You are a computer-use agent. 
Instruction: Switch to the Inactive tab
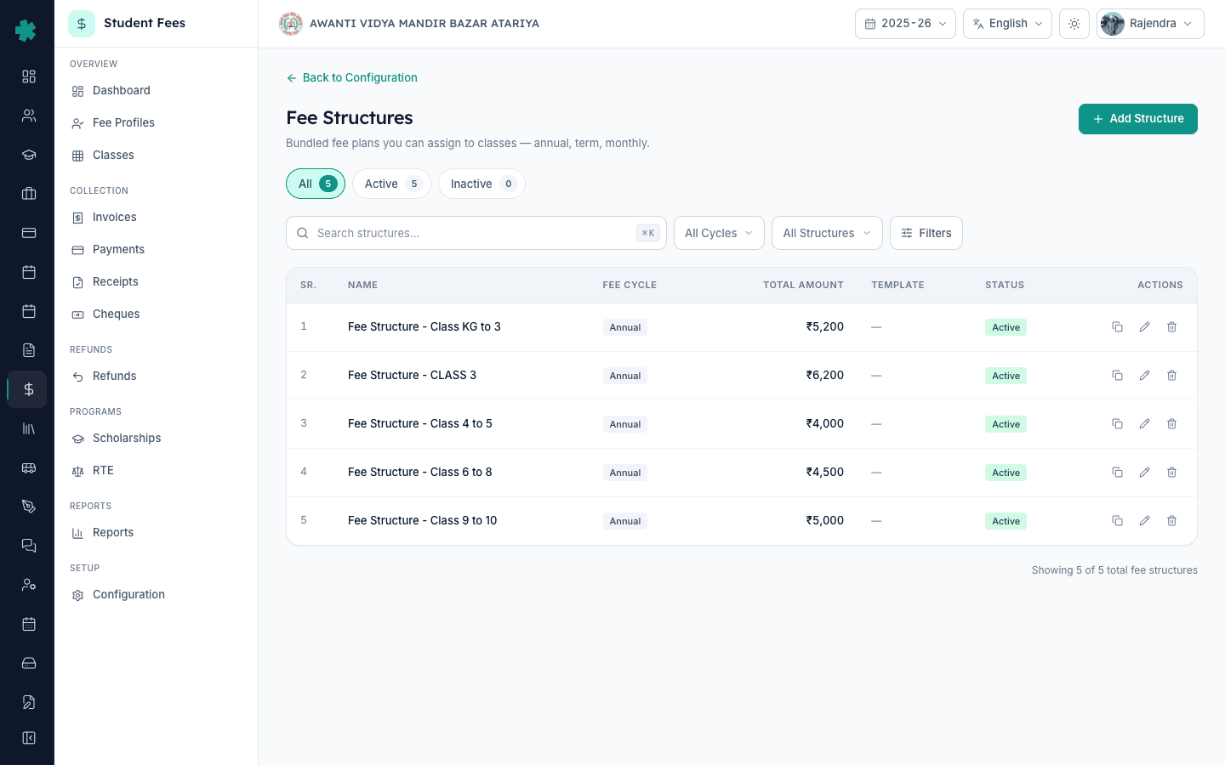481,184
